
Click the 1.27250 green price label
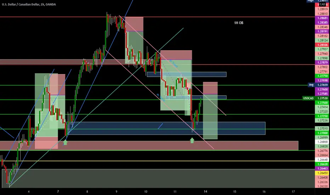[x=322, y=116]
